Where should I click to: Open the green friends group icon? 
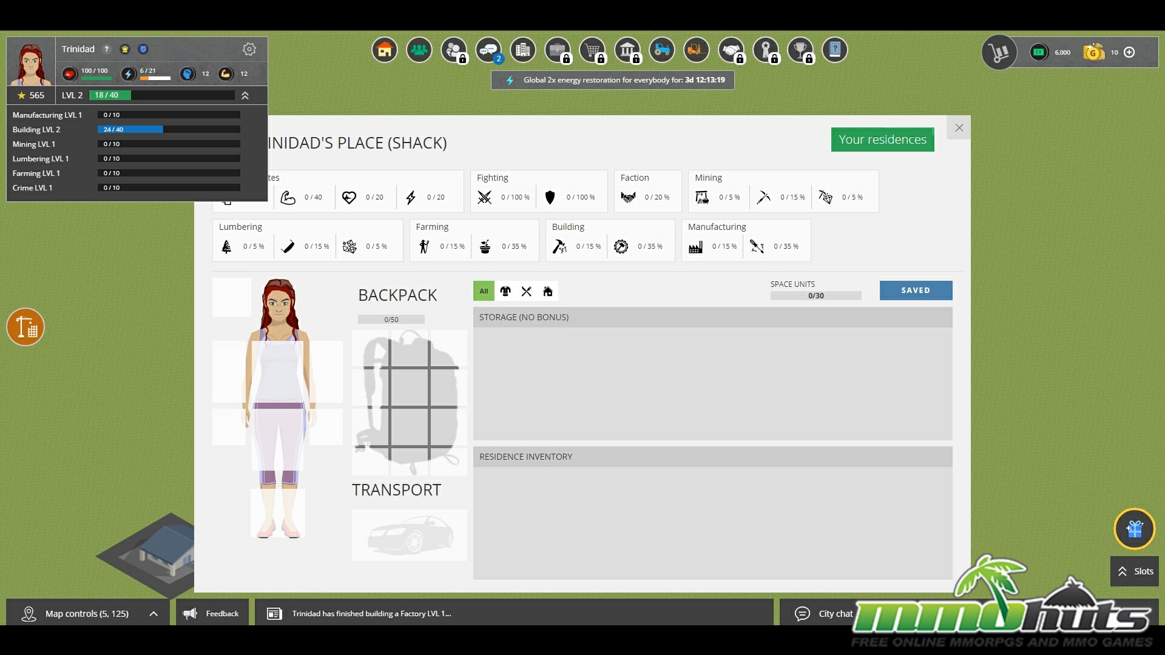click(419, 50)
